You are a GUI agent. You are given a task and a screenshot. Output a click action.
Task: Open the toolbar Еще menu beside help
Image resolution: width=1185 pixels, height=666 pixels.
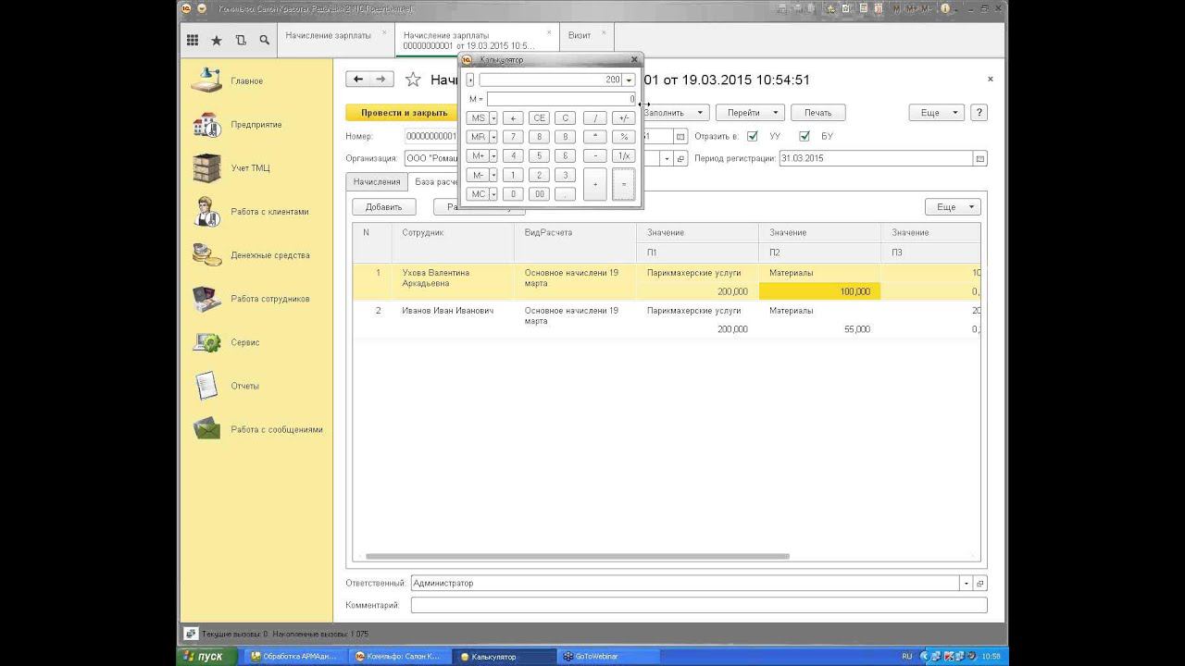(x=937, y=113)
